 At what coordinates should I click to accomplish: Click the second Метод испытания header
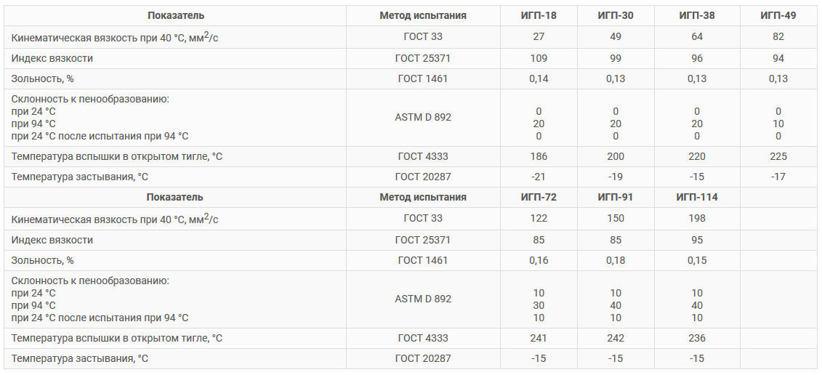423,198
